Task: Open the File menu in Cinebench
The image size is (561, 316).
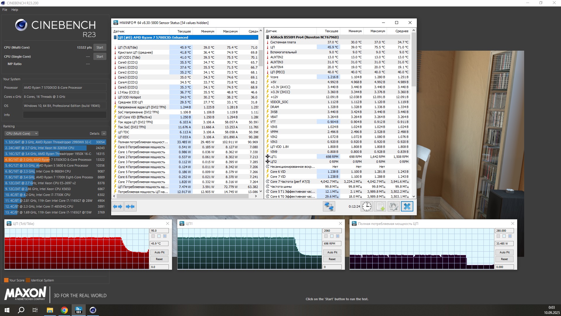Action: click(5, 10)
